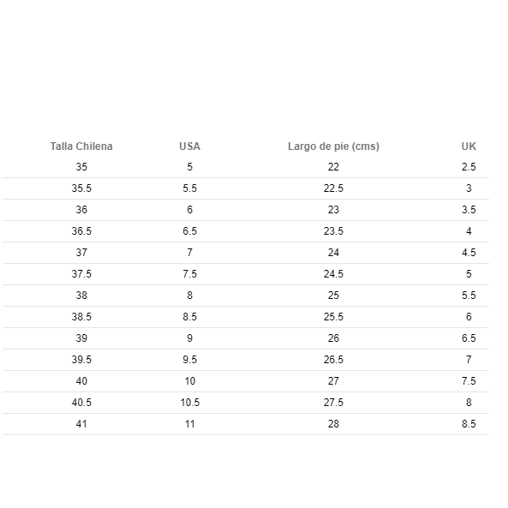The height and width of the screenshot is (508, 508).
Task: Select foot length 28 cell
Action: point(333,424)
